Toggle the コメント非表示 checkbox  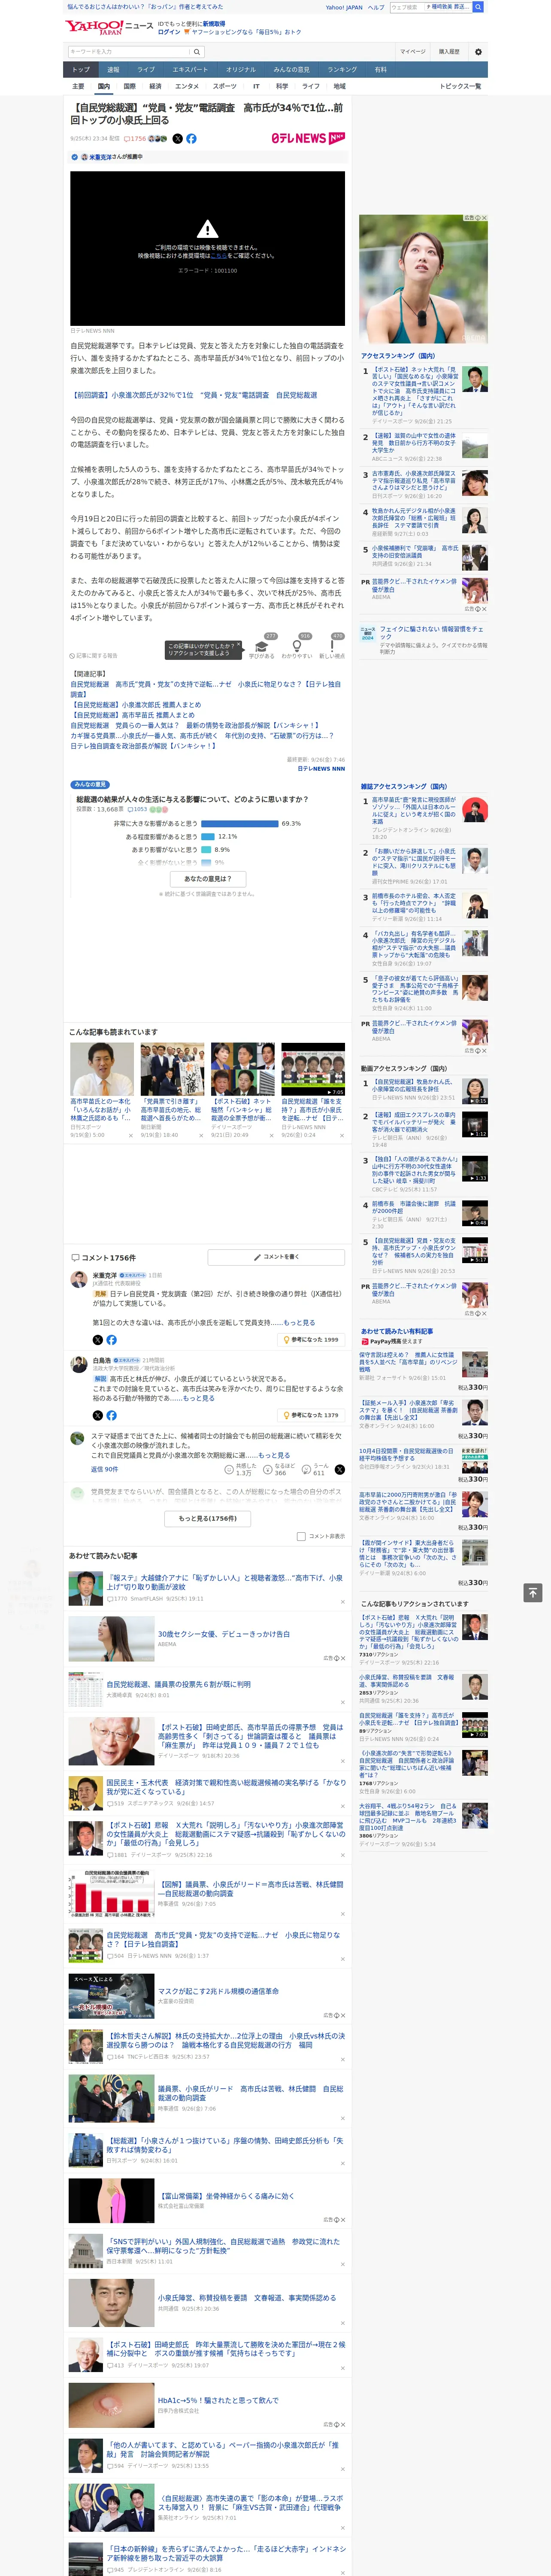[301, 1536]
